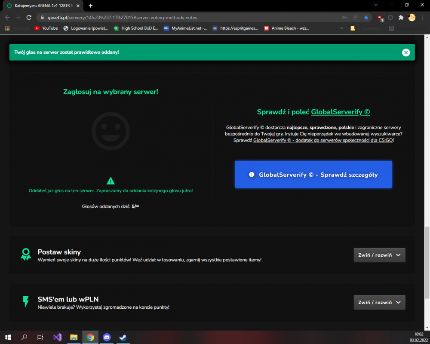Screen dimensions: 430x344
Task: Open the YouTube bookmark
Action: (x=46, y=28)
